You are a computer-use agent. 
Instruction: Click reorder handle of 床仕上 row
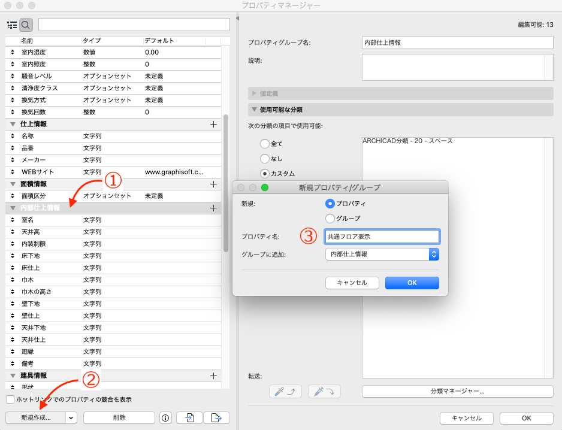(x=13, y=268)
